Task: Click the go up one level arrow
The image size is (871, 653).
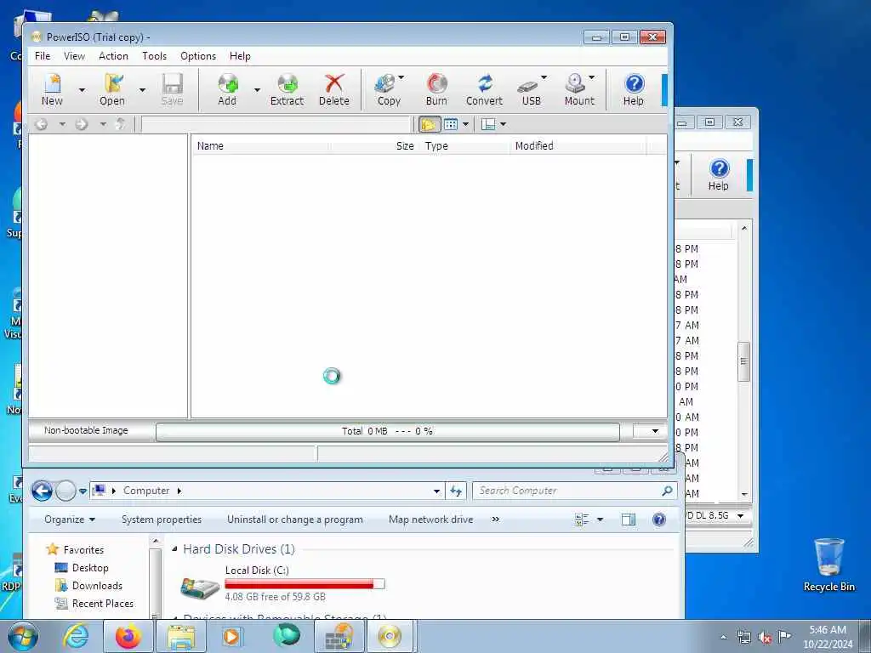Action: pyautogui.click(x=121, y=124)
